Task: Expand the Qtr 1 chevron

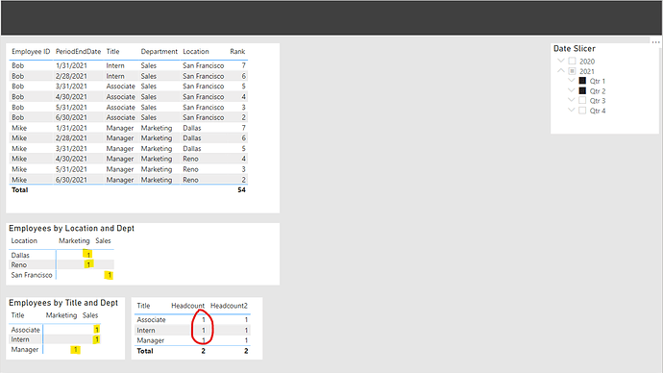Action: 572,81
